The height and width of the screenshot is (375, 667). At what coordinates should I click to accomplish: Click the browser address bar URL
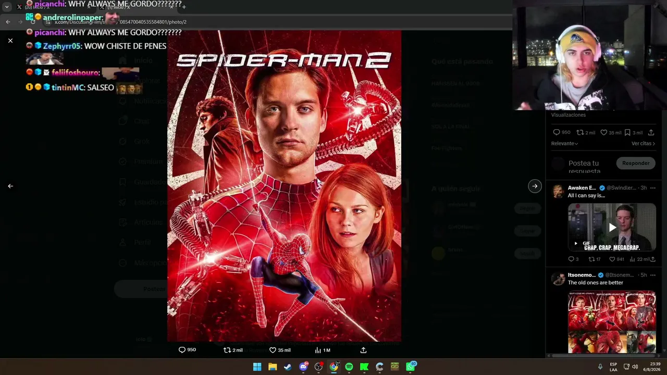click(120, 22)
